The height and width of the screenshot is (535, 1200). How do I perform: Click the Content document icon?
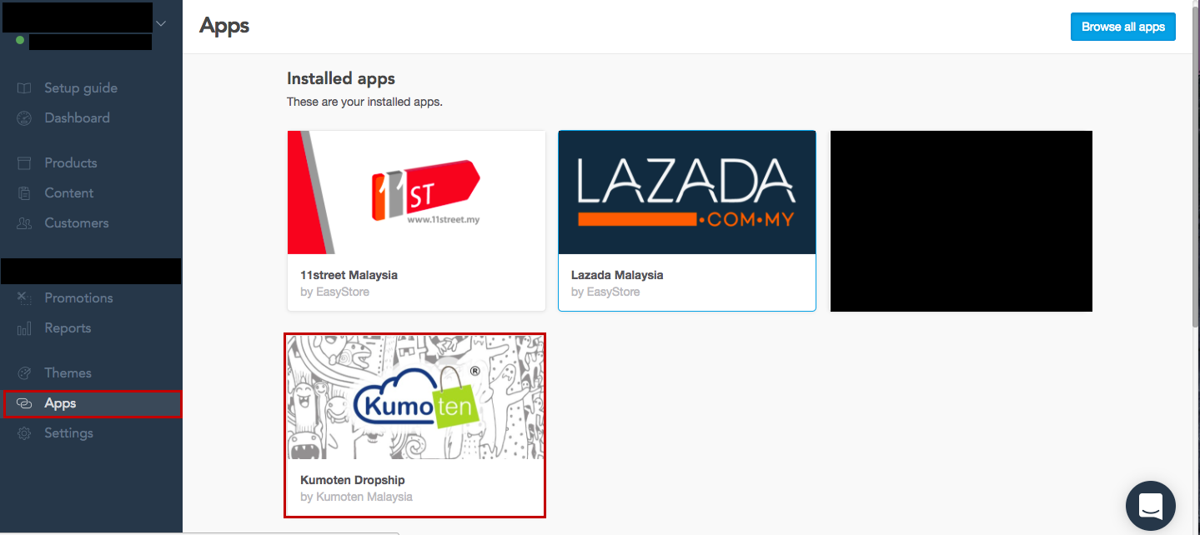(x=24, y=193)
